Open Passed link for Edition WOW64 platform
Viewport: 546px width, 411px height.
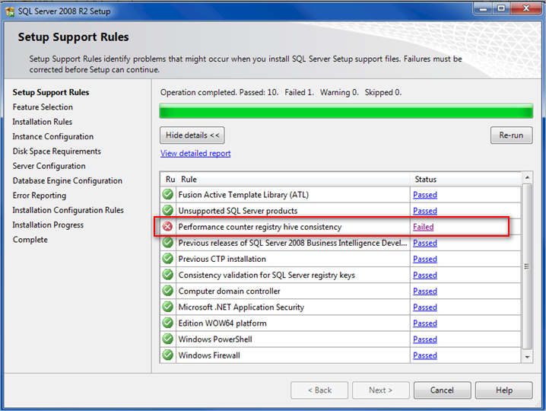[425, 323]
